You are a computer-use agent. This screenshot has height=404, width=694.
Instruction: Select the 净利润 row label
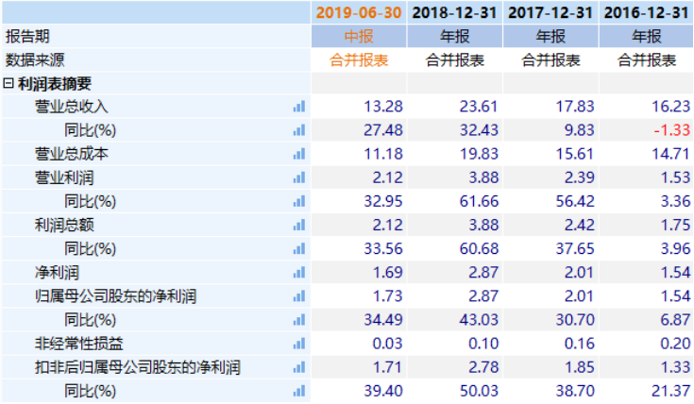(x=57, y=273)
